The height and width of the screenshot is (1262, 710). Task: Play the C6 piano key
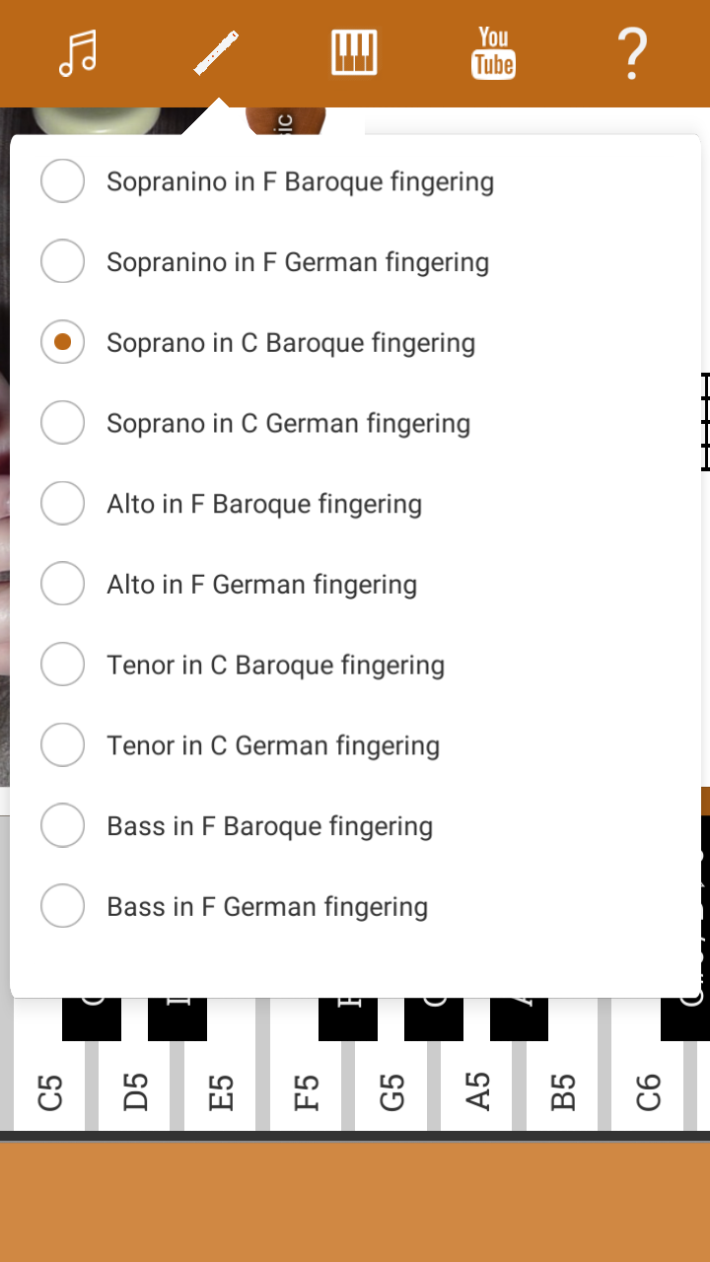[647, 1089]
